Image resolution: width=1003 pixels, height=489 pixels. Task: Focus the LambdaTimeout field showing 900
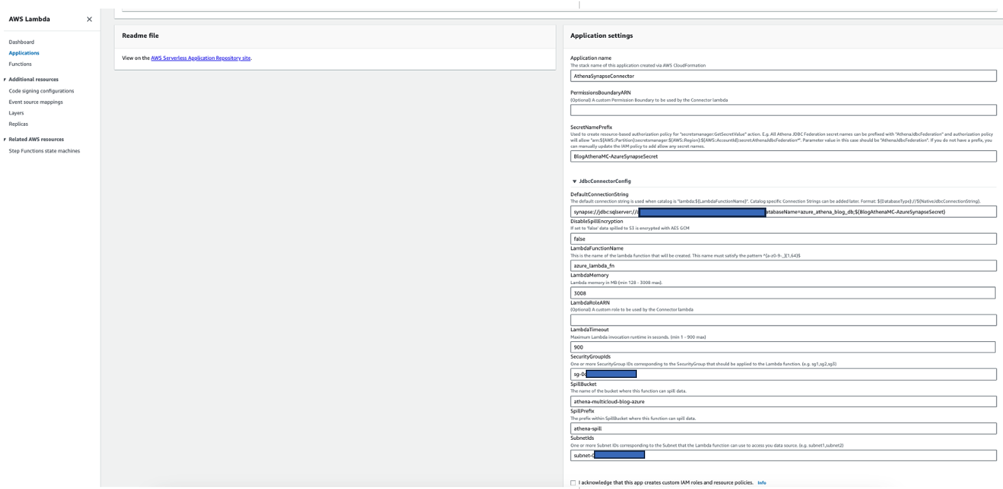[783, 347]
